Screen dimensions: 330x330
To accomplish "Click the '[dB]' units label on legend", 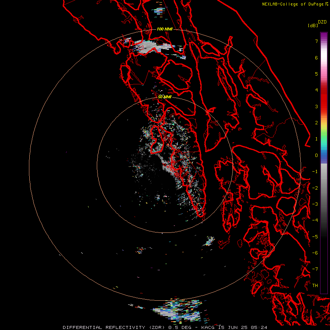I will (313, 26).
